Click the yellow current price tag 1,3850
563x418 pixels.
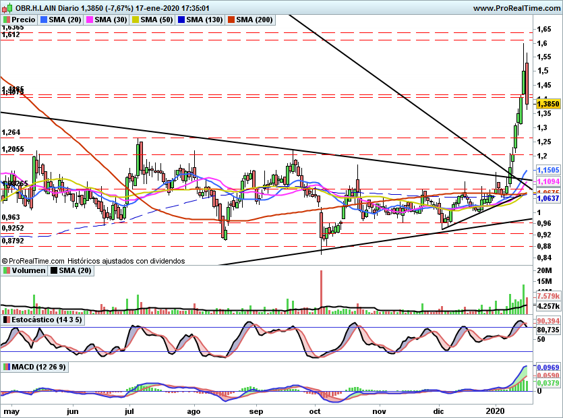pos(549,104)
